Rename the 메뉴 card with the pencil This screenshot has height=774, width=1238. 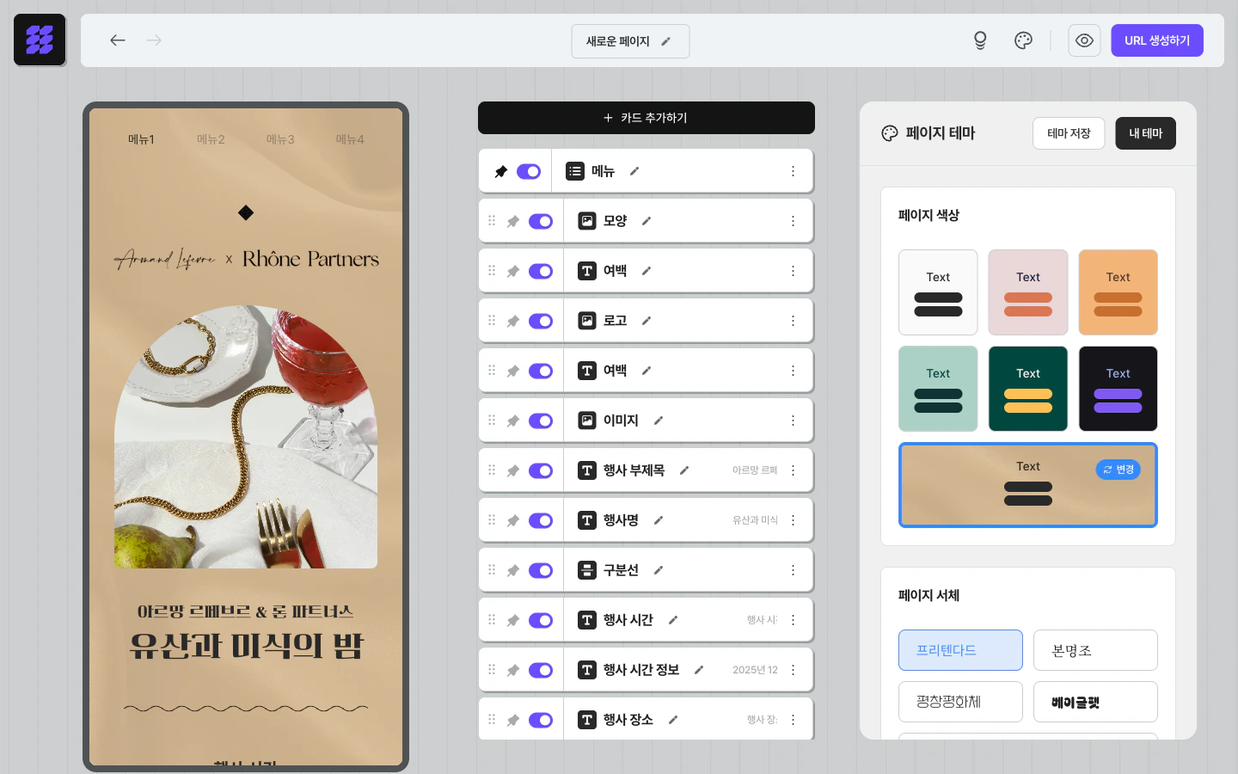[634, 171]
